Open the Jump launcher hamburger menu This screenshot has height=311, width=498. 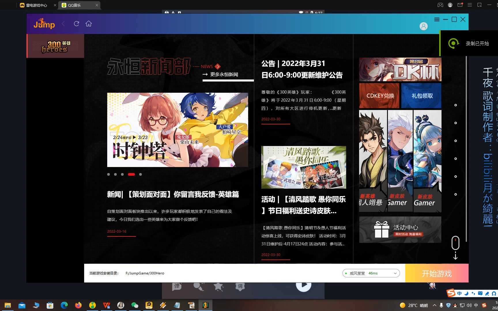point(437,19)
